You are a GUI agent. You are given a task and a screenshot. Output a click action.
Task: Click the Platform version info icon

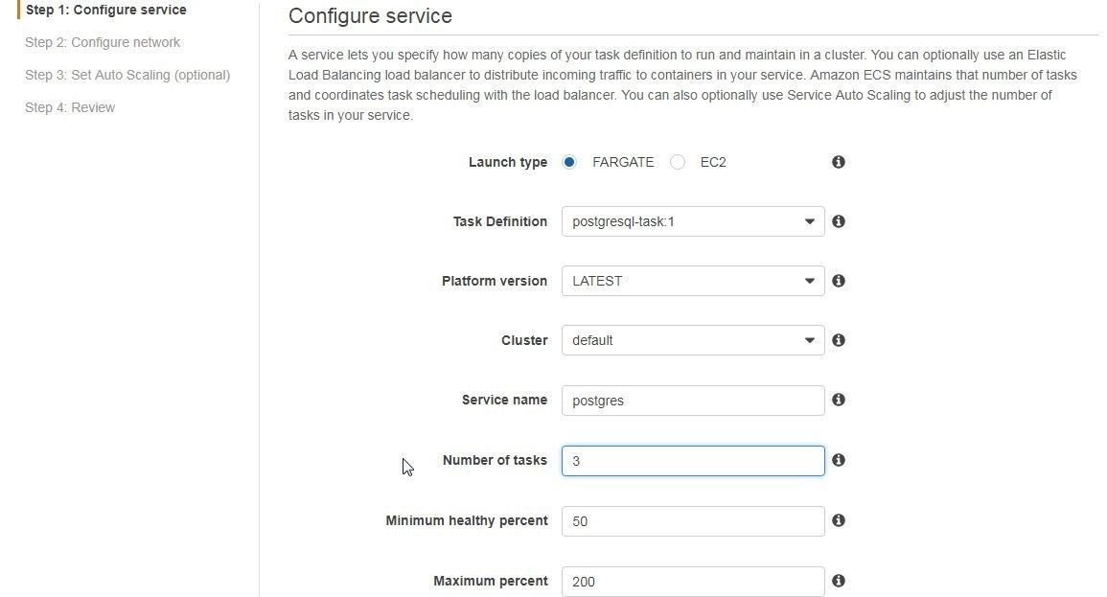838,281
